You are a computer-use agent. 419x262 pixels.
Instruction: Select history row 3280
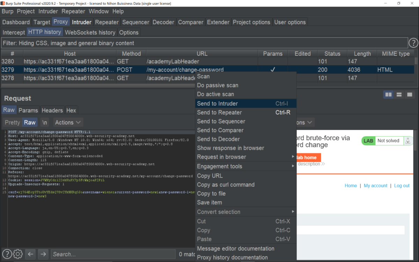coord(208,61)
